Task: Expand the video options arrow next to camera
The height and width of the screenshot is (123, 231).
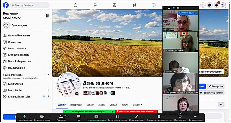Action: [x=49, y=116]
